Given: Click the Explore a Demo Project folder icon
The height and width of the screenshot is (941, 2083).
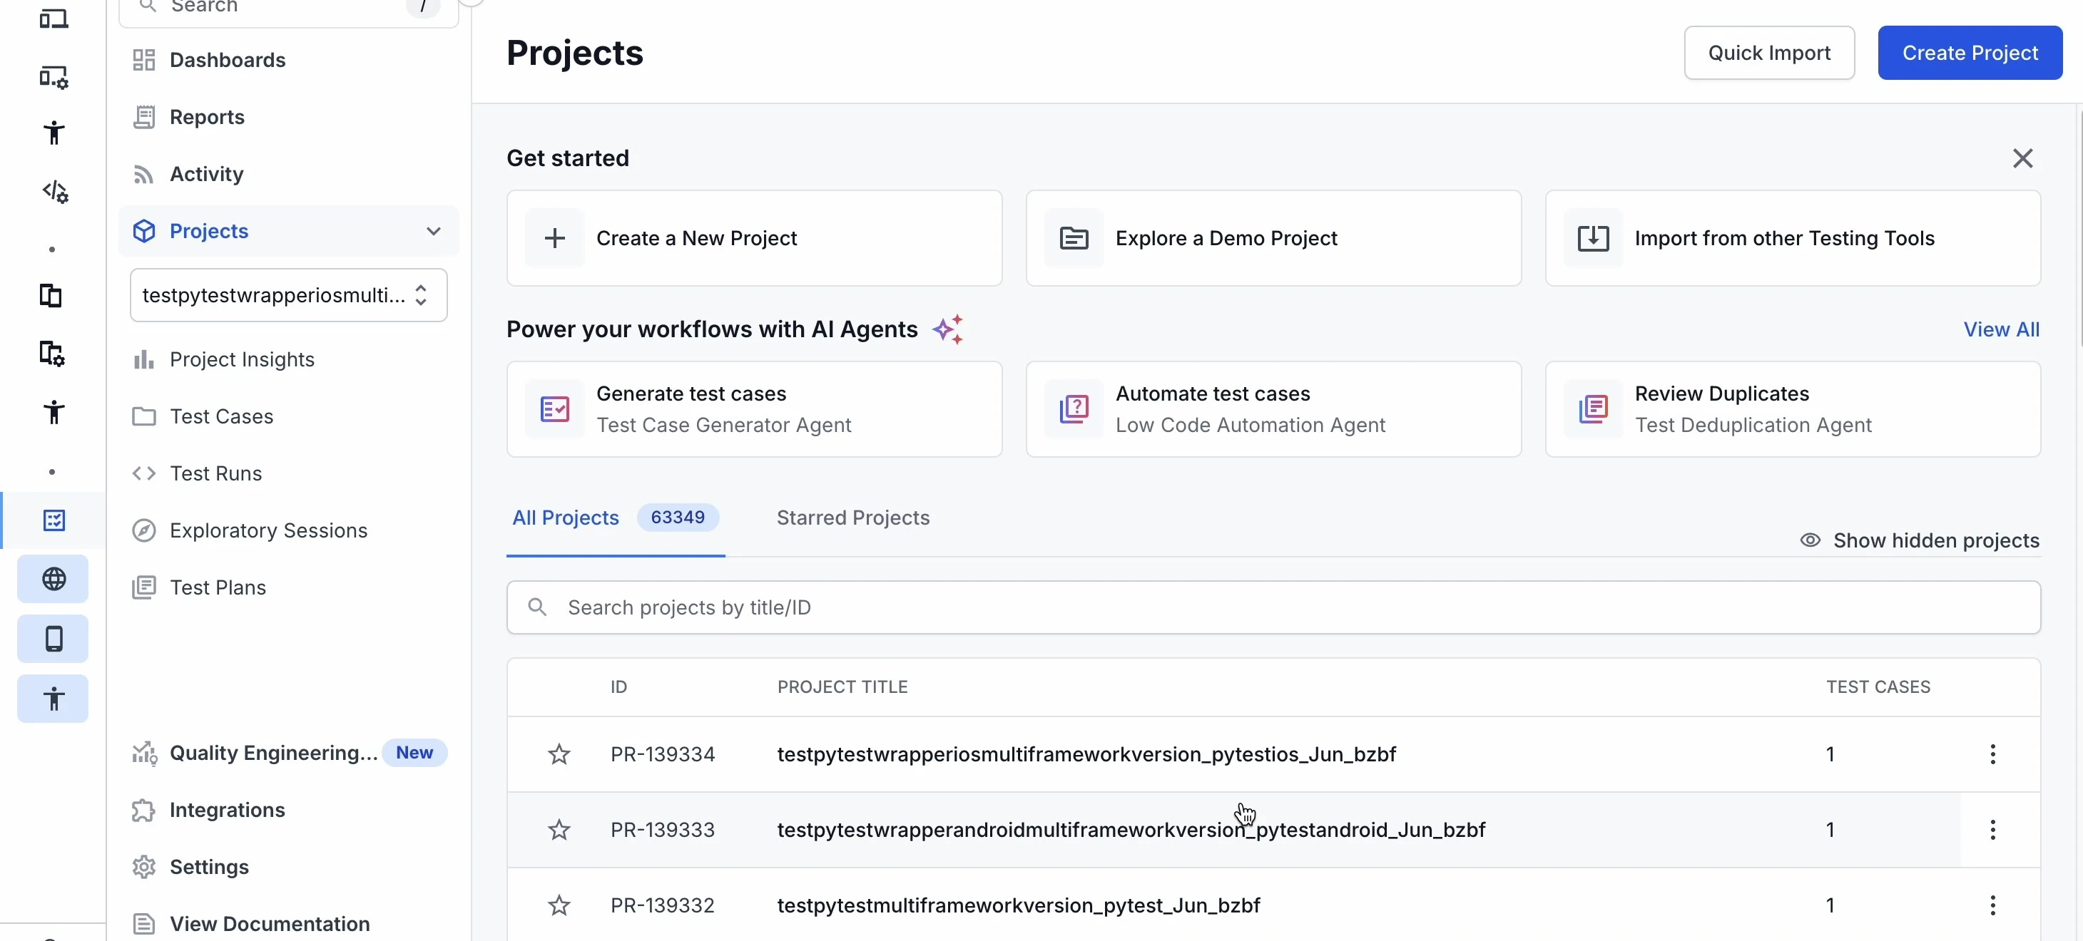Looking at the screenshot, I should 1074,239.
